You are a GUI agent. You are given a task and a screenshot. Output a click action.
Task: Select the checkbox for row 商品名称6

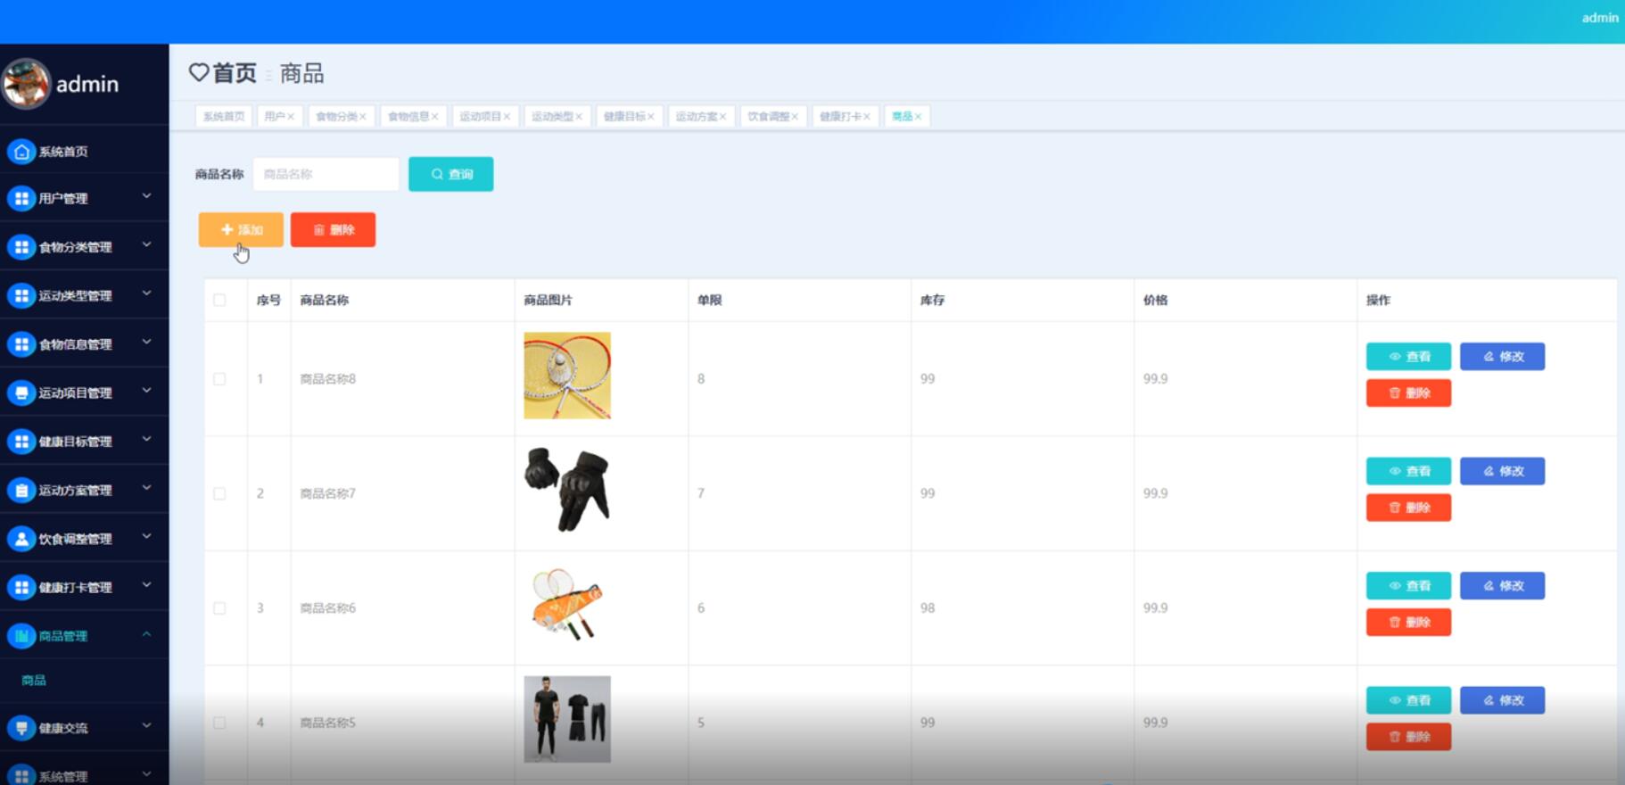tap(219, 608)
